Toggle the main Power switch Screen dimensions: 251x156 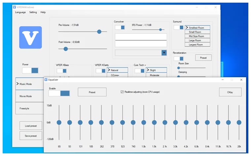coord(30,70)
